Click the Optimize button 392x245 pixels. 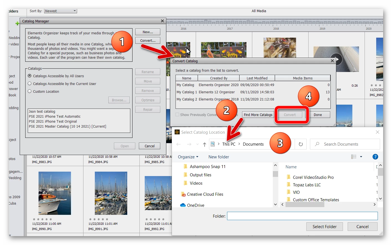pos(148,100)
